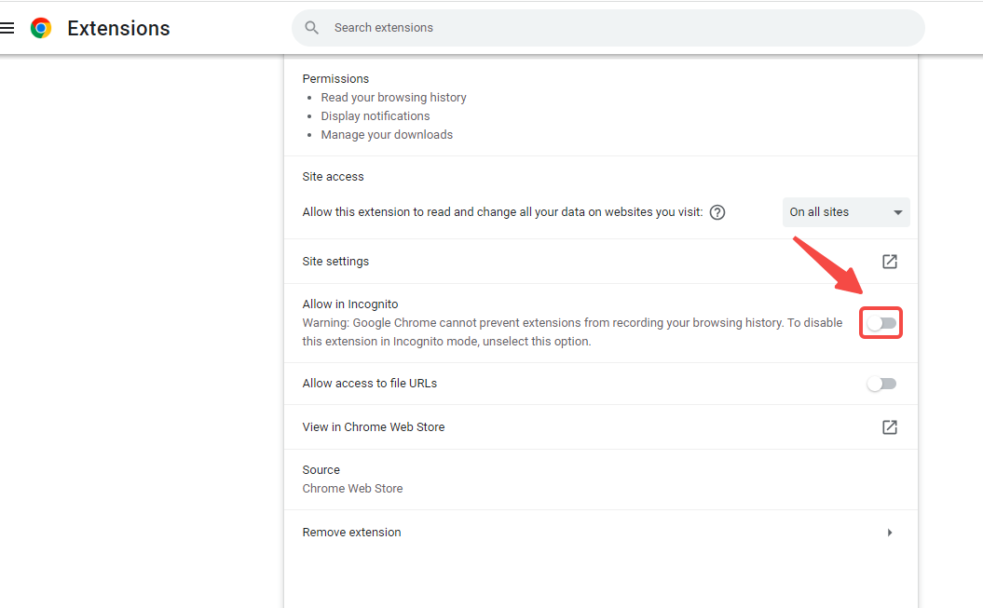Click the Manage your downloads permission item
Viewport: 983px width, 608px height.
click(x=387, y=135)
